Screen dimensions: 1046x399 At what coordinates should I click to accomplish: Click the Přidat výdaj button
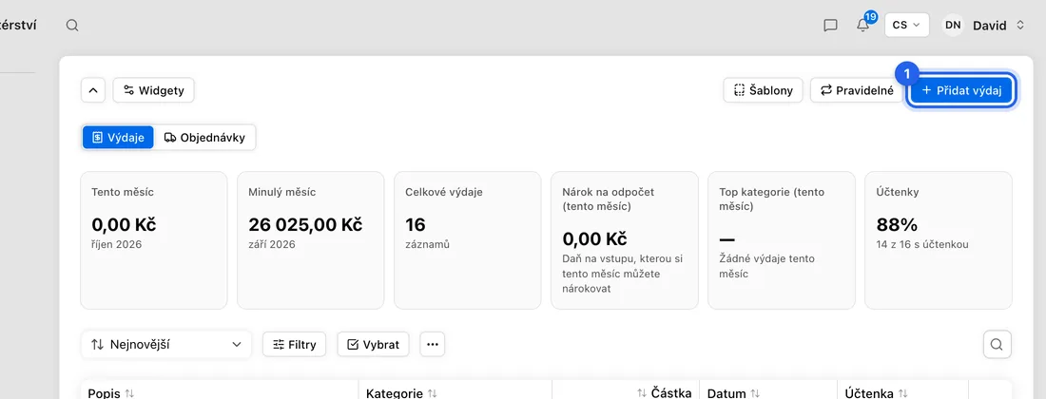tap(961, 90)
